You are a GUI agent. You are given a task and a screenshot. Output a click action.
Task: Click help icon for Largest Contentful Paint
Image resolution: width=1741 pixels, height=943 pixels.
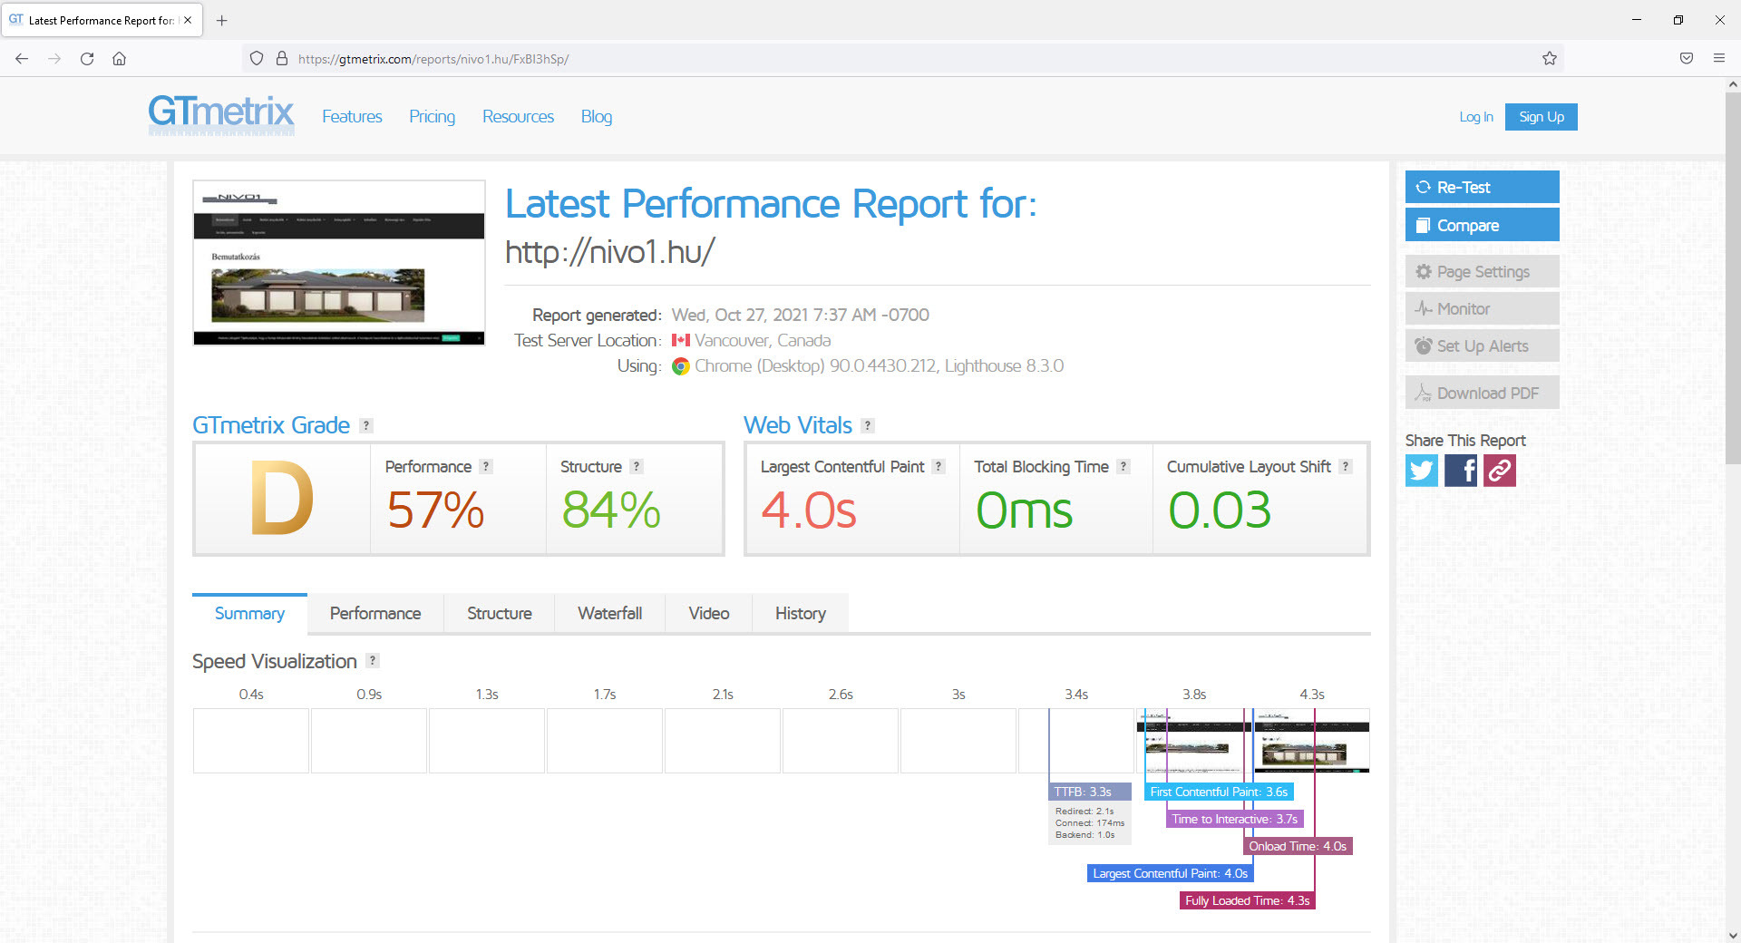pyautogui.click(x=939, y=467)
